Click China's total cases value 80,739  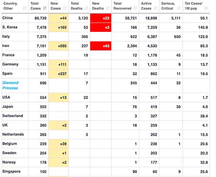coord(41,18)
